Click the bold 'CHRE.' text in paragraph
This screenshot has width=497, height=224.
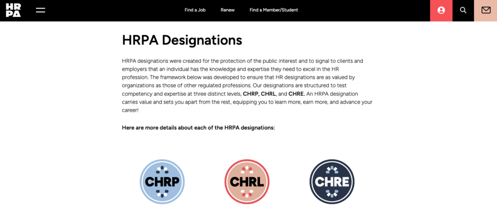click(x=297, y=94)
